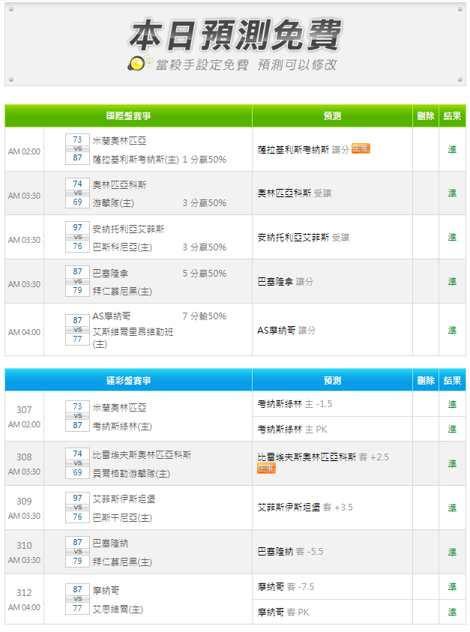Click game number 312

[24, 593]
